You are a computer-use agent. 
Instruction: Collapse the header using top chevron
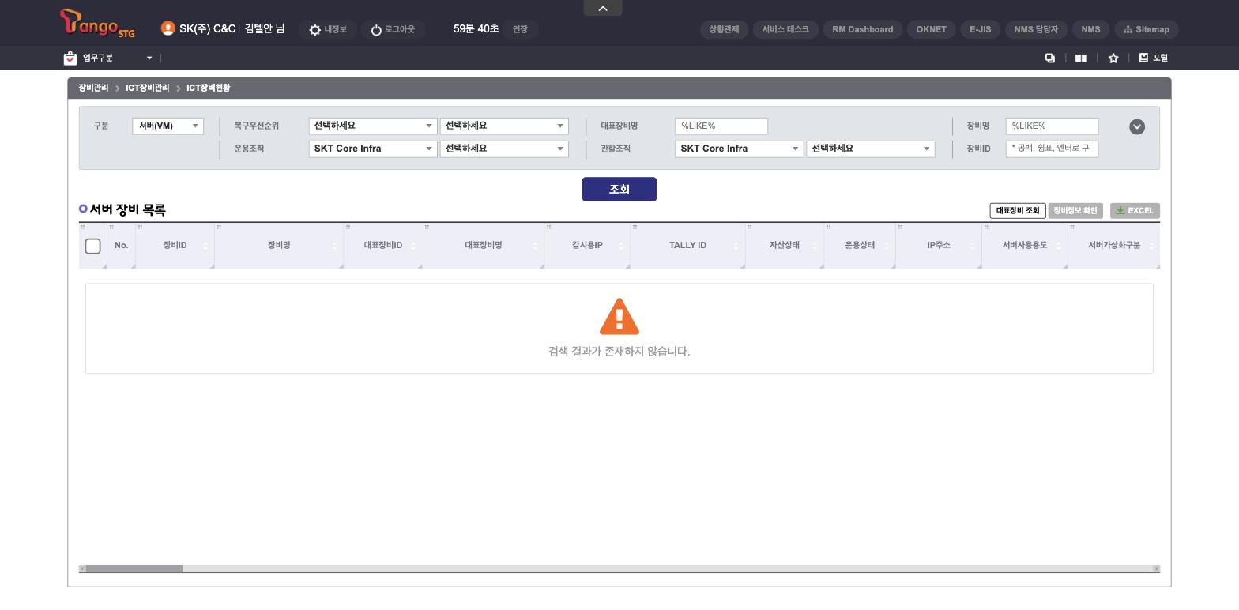[603, 8]
